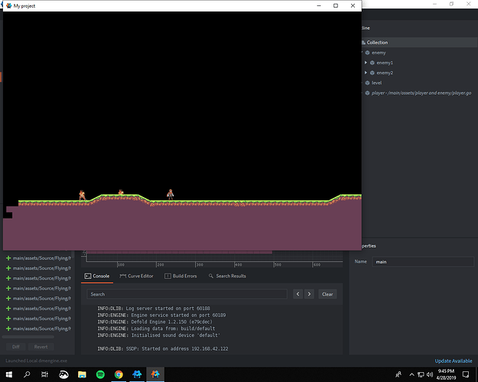478x382 pixels.
Task: Select the enemy2 outline item
Action: click(x=384, y=73)
